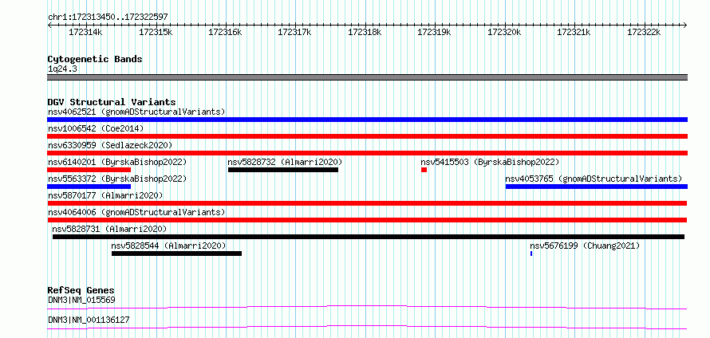Click the 172314k ruler position
This screenshot has height=338, width=710.
tap(85, 33)
